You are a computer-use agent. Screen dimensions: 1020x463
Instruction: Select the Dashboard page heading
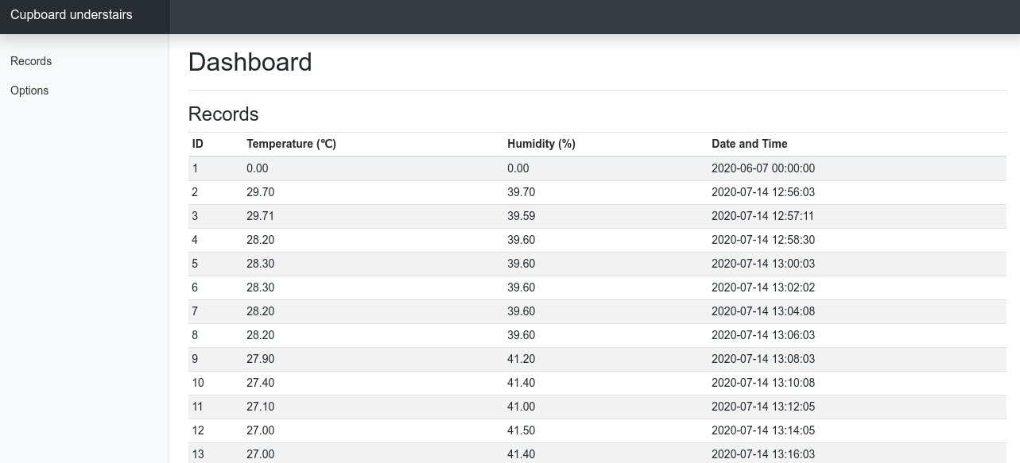click(250, 62)
